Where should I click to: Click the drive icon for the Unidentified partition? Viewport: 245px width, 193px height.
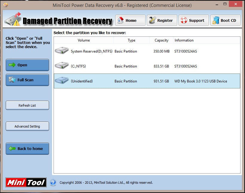tap(62, 80)
